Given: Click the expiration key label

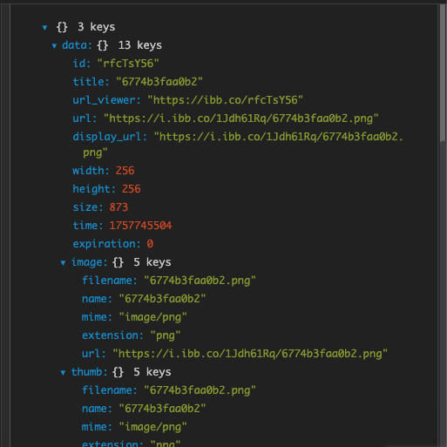Looking at the screenshot, I should [x=106, y=244].
